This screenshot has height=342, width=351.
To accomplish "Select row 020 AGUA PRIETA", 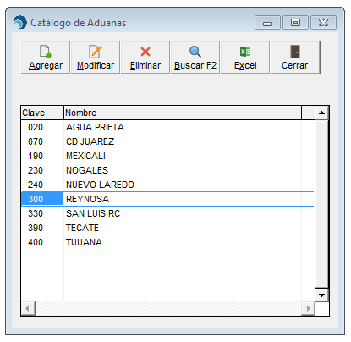I will pyautogui.click(x=167, y=127).
